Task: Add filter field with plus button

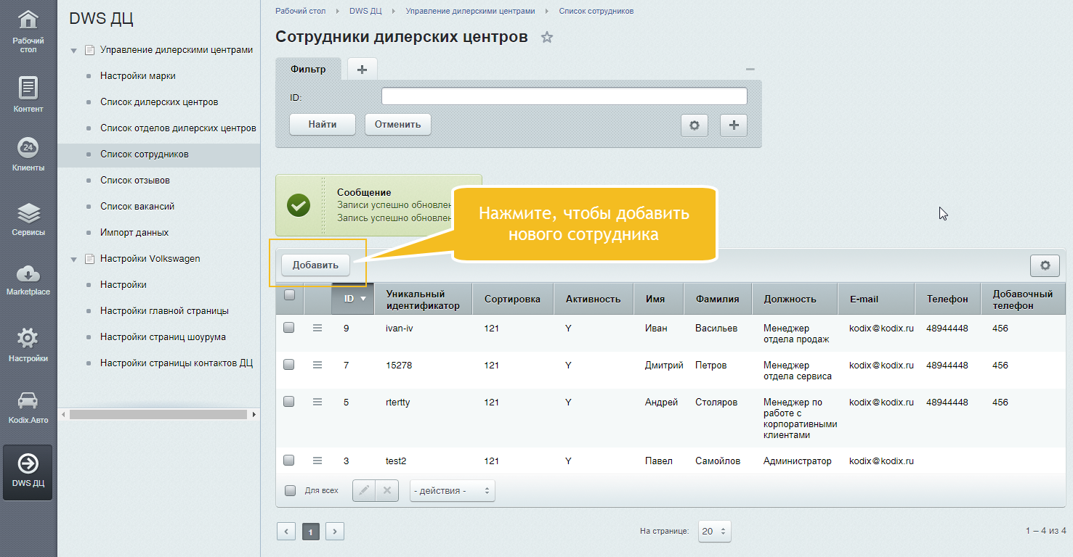Action: pyautogui.click(x=734, y=125)
